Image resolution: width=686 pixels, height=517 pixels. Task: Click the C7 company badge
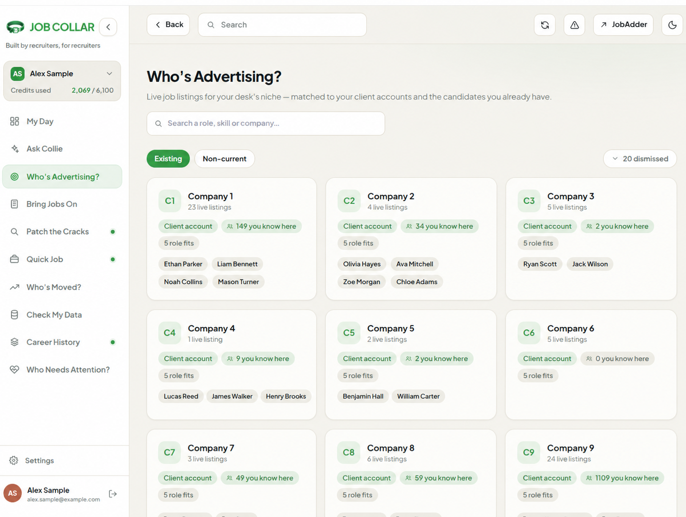(x=169, y=452)
